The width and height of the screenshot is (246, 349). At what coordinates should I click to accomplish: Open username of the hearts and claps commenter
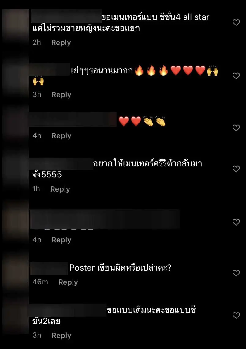(x=73, y=120)
